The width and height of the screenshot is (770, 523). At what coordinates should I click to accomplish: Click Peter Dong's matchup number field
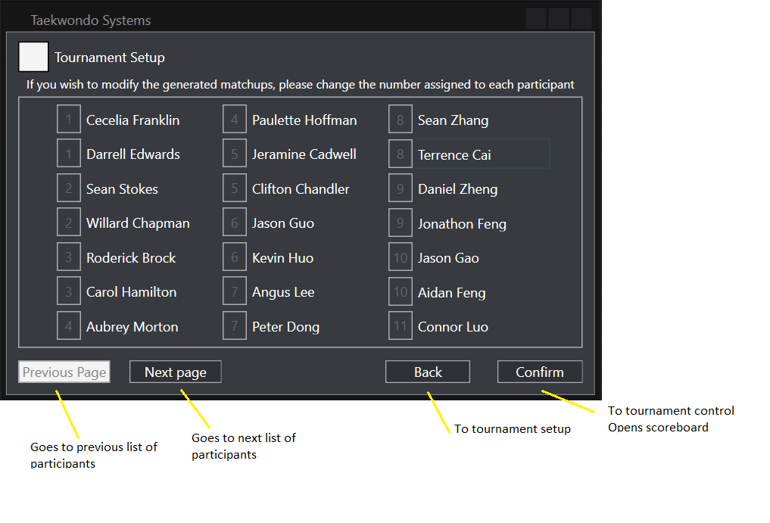tap(235, 326)
